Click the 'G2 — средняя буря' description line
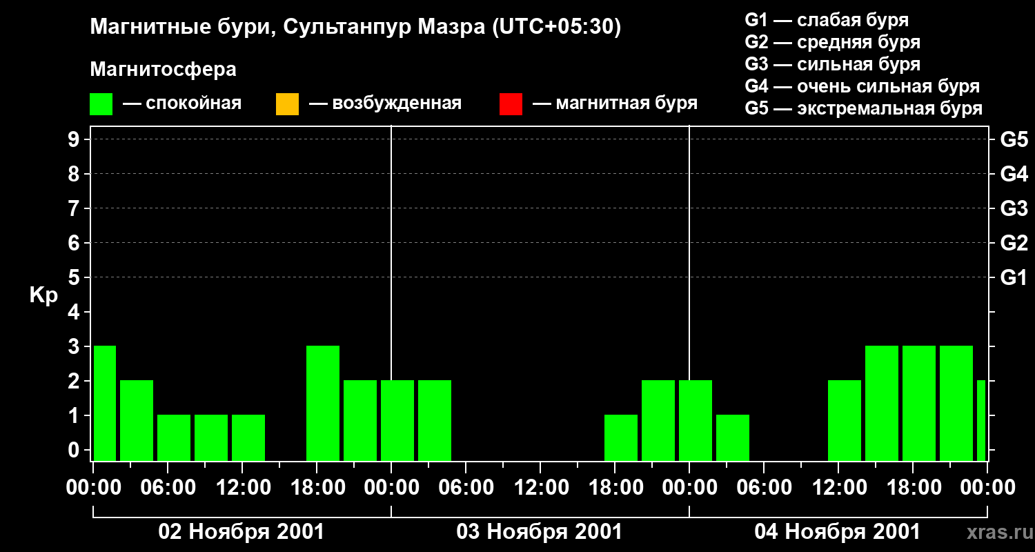Screen dimensions: 1035x552 [x=833, y=42]
